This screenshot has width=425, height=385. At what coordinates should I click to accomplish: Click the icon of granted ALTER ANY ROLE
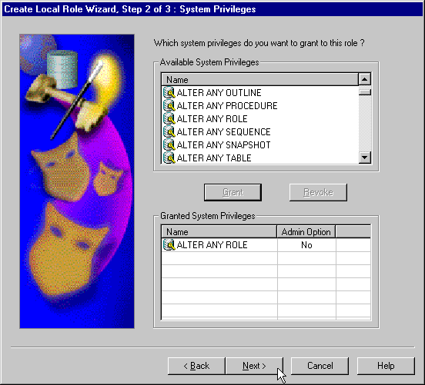169,245
